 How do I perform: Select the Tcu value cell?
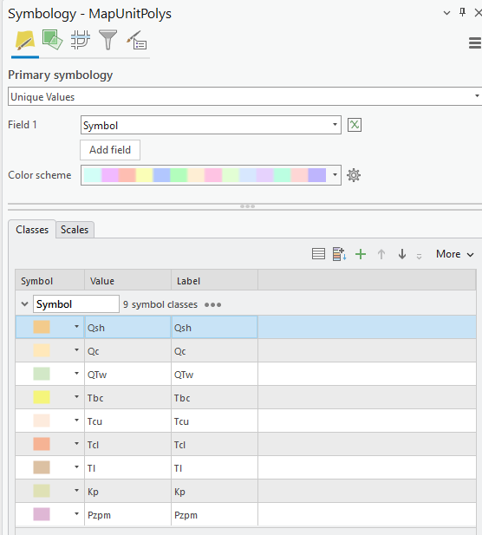coord(128,421)
